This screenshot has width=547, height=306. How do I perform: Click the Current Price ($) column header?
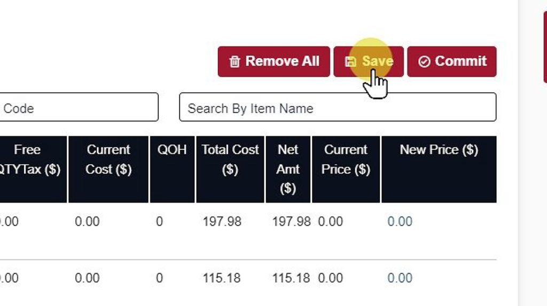point(346,169)
